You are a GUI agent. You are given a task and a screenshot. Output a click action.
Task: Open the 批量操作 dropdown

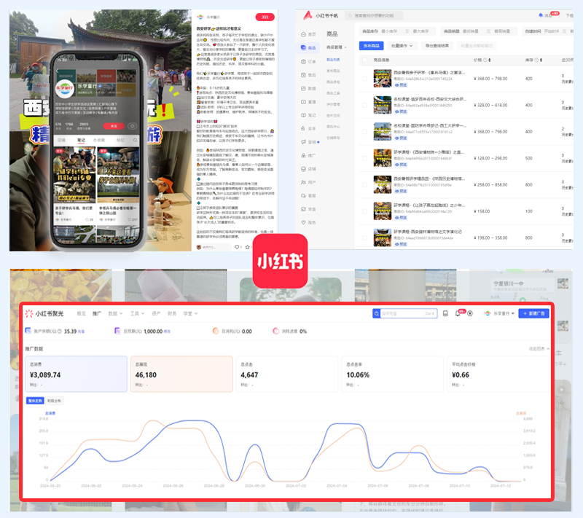click(402, 46)
